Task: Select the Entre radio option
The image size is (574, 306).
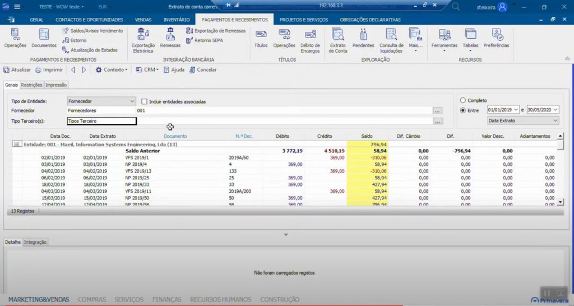Action: click(462, 110)
